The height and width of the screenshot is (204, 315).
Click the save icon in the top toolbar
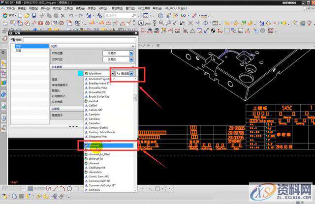tap(33, 15)
